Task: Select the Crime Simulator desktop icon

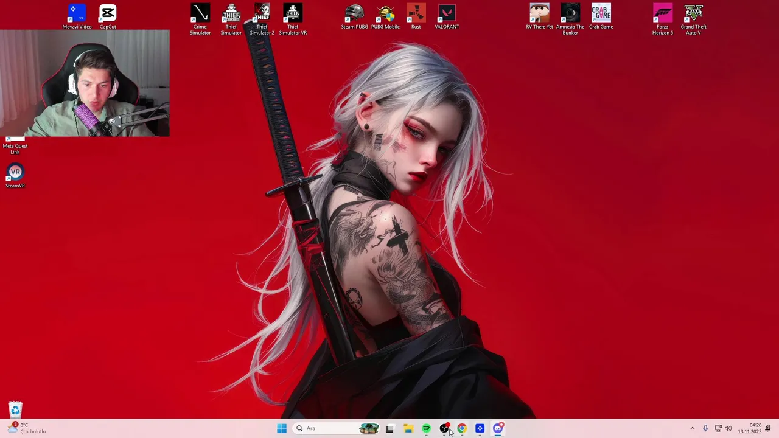Action: pyautogui.click(x=200, y=19)
